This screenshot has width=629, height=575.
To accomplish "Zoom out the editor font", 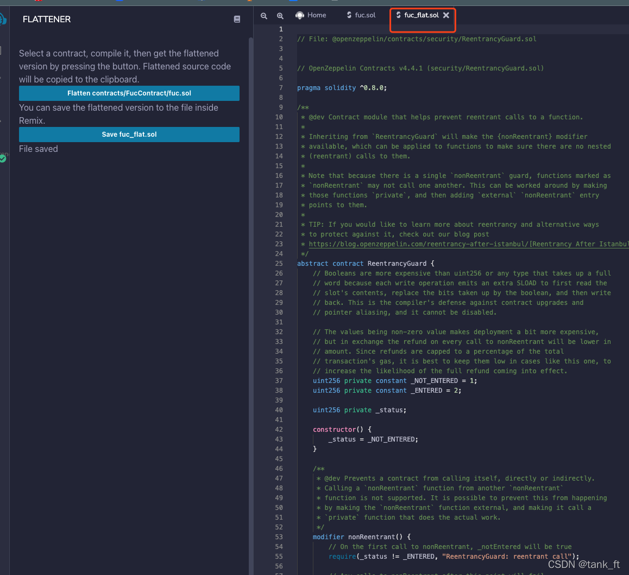I will (x=264, y=16).
